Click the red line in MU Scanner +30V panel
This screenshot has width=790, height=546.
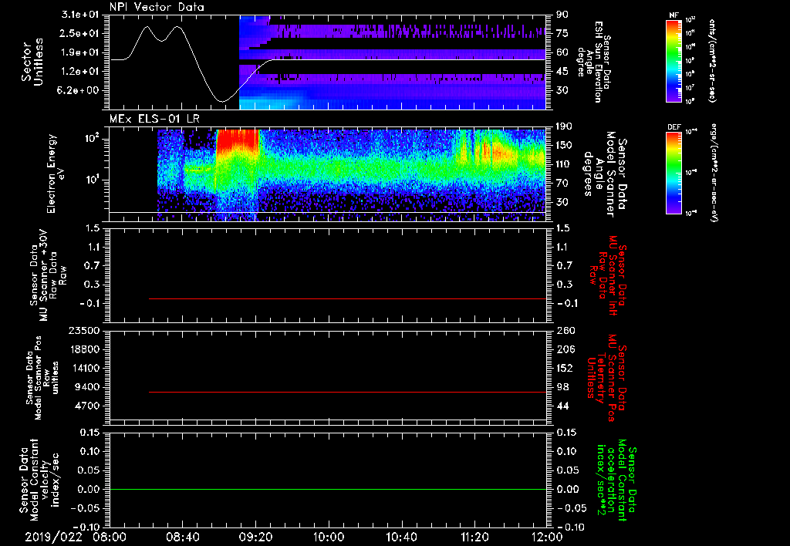(348, 298)
